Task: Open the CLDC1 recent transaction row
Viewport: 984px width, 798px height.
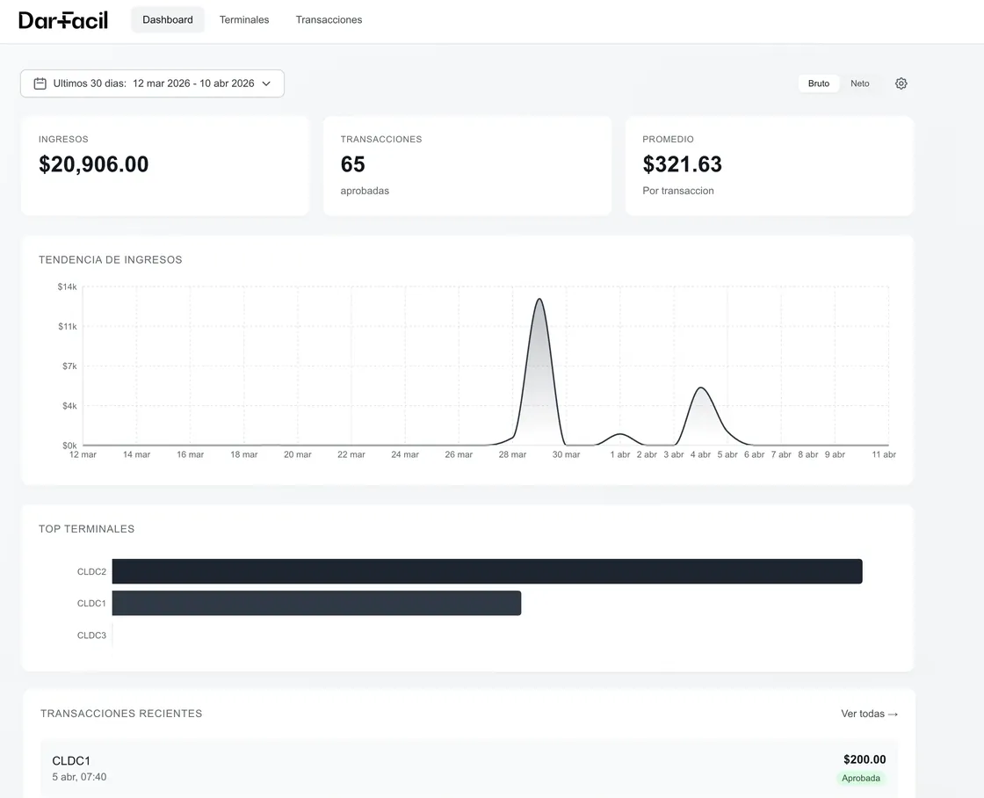Action: (469, 768)
